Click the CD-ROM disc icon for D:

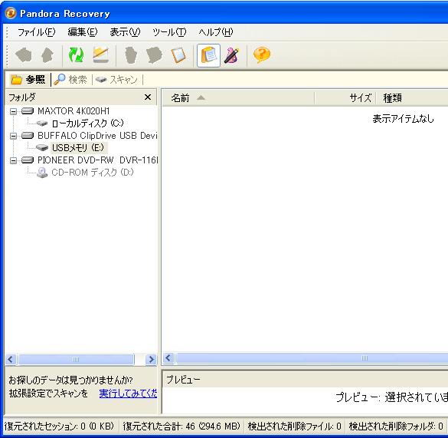pos(42,173)
